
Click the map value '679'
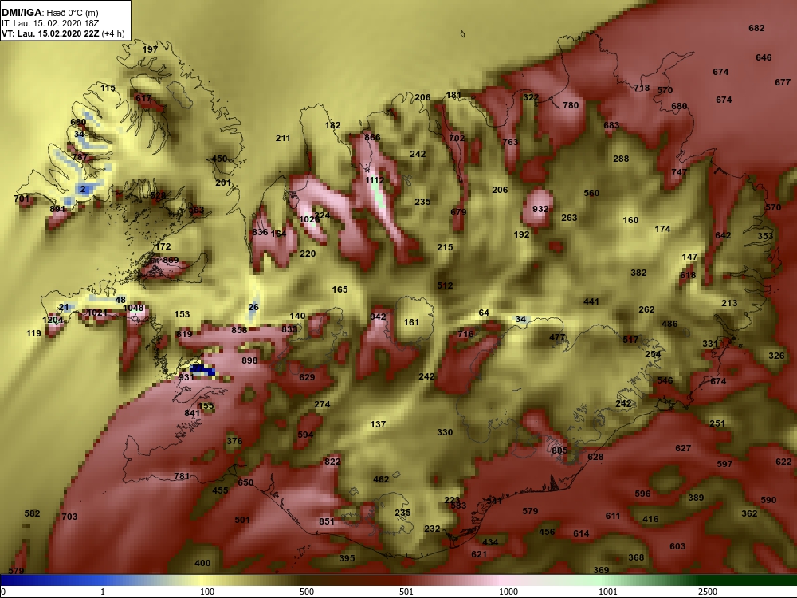[458, 212]
